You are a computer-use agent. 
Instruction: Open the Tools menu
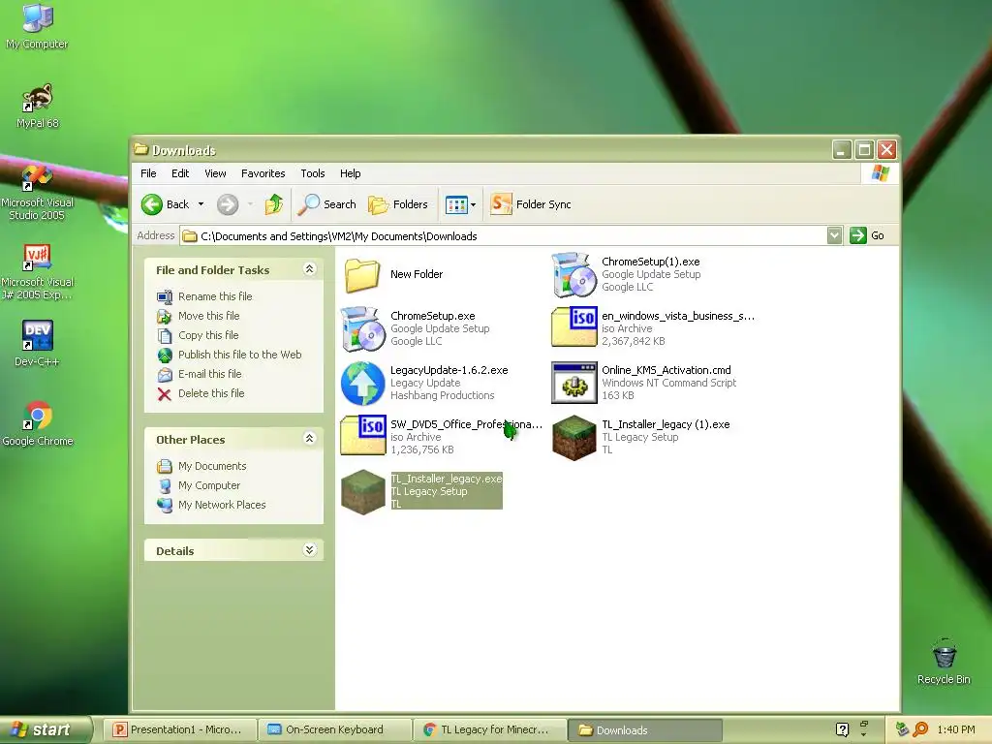(x=313, y=173)
